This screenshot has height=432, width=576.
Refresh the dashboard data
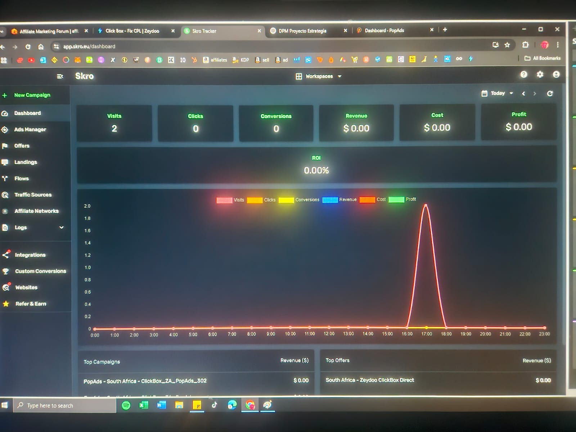point(550,94)
